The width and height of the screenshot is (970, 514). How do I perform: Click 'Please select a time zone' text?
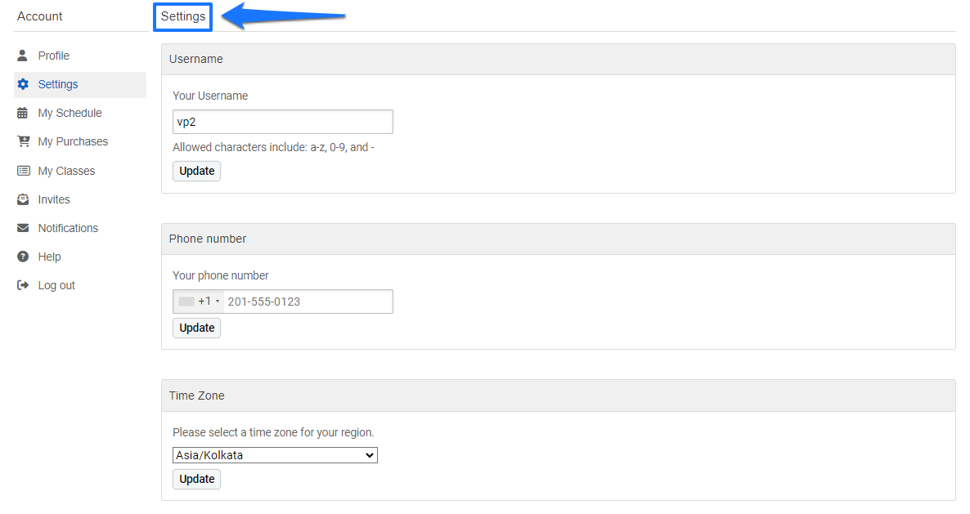[x=273, y=432]
